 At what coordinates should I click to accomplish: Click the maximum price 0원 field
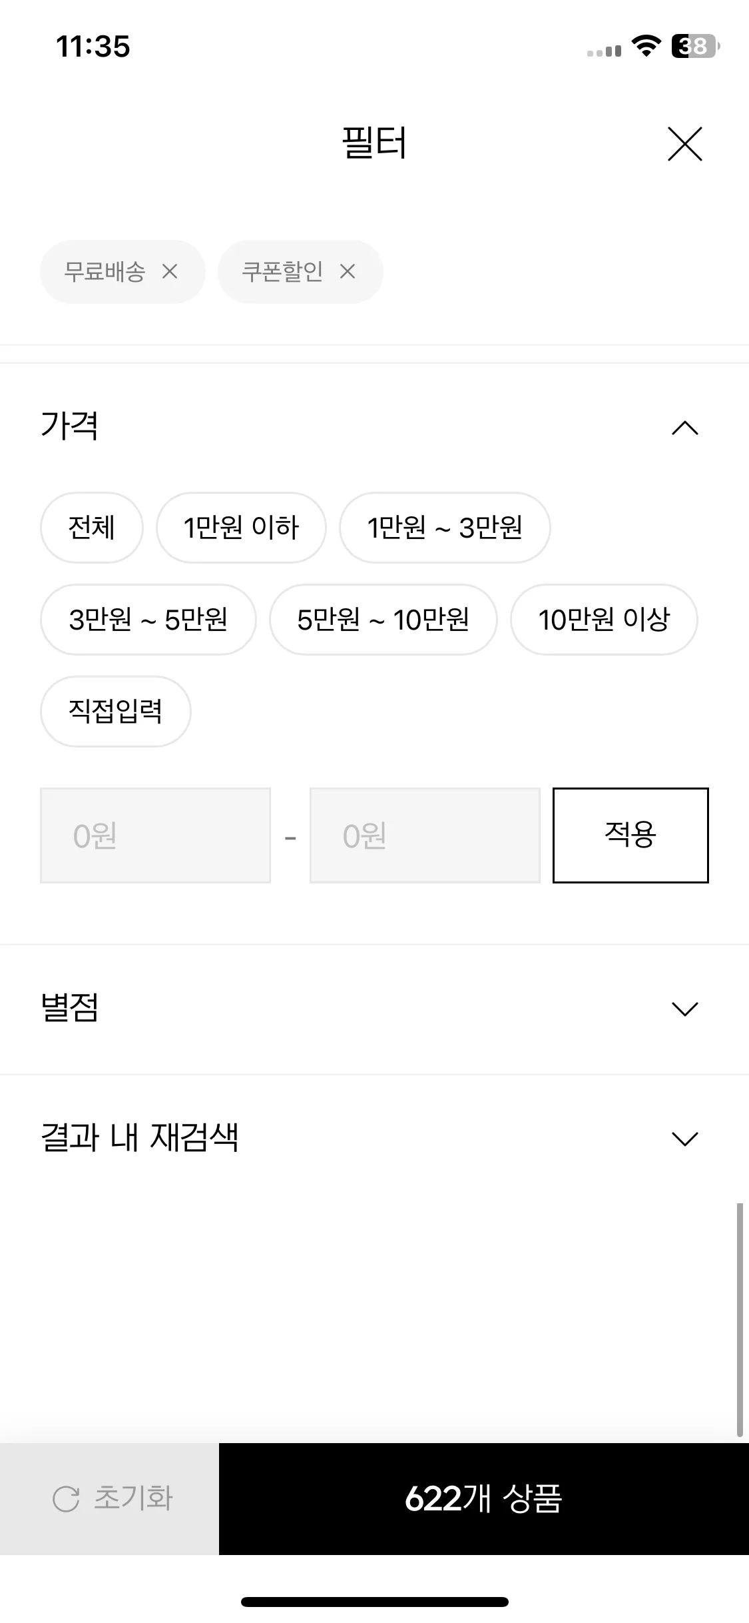click(425, 835)
